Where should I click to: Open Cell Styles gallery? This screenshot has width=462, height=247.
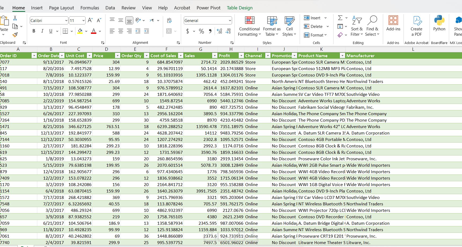click(289, 26)
